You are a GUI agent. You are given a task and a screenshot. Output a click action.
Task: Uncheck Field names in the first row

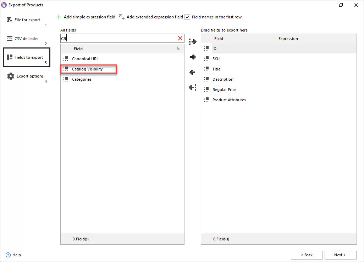(187, 17)
